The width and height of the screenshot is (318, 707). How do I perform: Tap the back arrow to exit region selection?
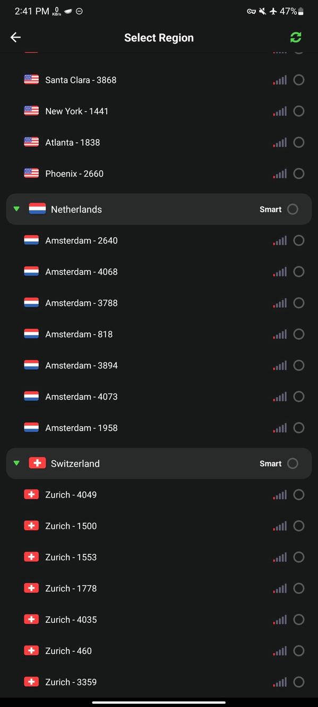point(15,37)
